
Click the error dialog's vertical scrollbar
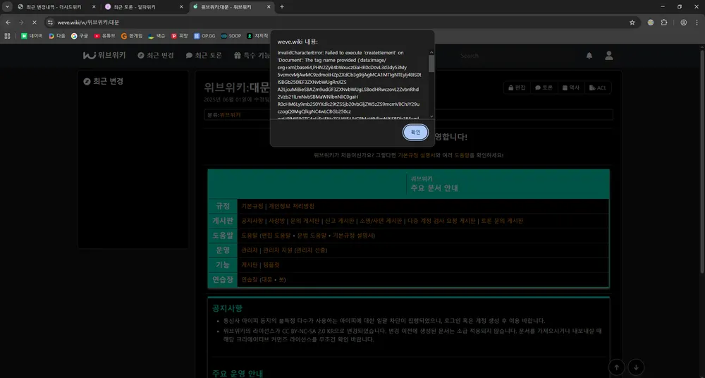431,63
